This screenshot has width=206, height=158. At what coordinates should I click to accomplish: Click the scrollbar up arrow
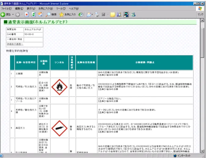coord(202,20)
